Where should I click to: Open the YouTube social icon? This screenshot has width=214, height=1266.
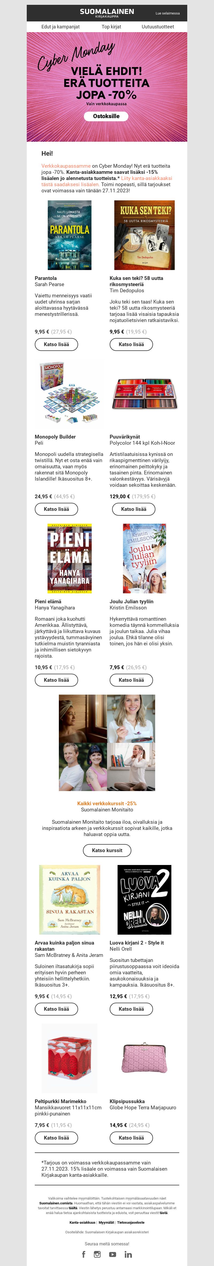pos(112,1254)
